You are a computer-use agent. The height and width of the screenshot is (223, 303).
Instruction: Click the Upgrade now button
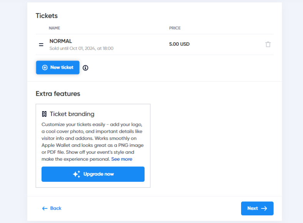pos(93,174)
